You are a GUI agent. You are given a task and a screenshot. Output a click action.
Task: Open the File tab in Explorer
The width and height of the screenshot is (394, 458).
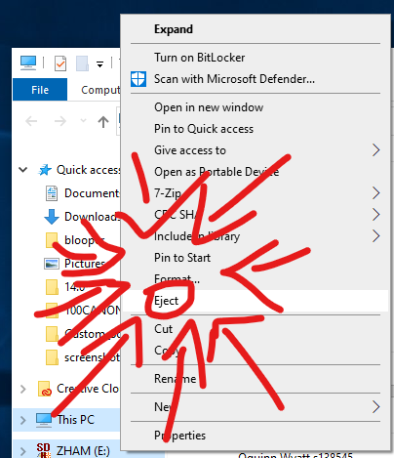coord(40,90)
